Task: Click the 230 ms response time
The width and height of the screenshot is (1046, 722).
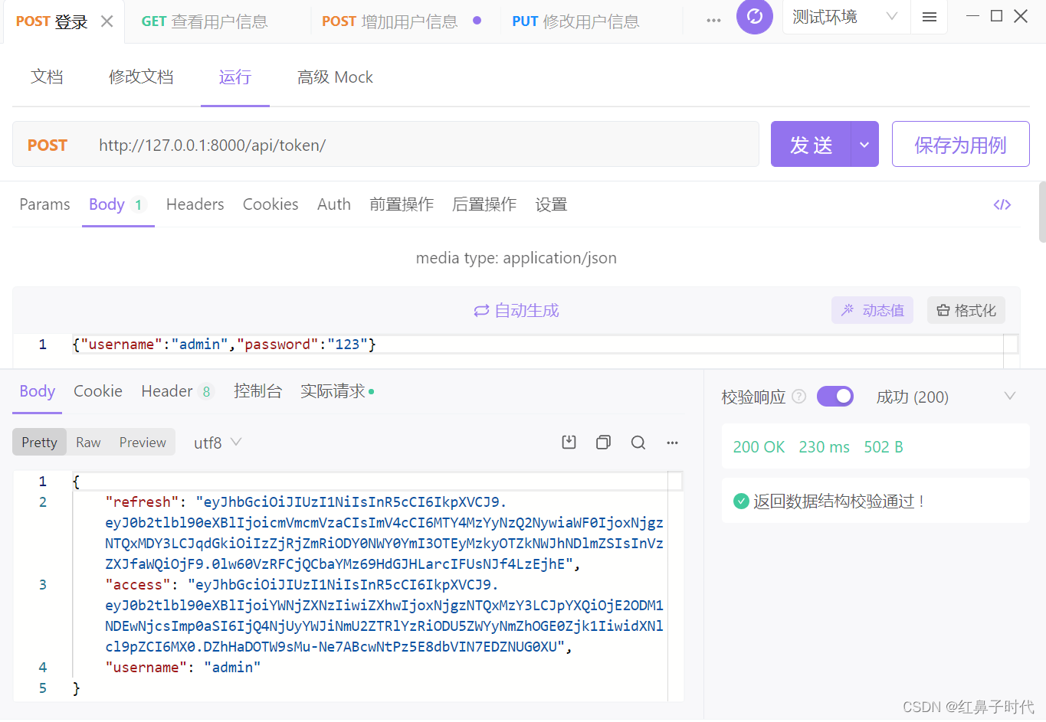Action: point(824,447)
